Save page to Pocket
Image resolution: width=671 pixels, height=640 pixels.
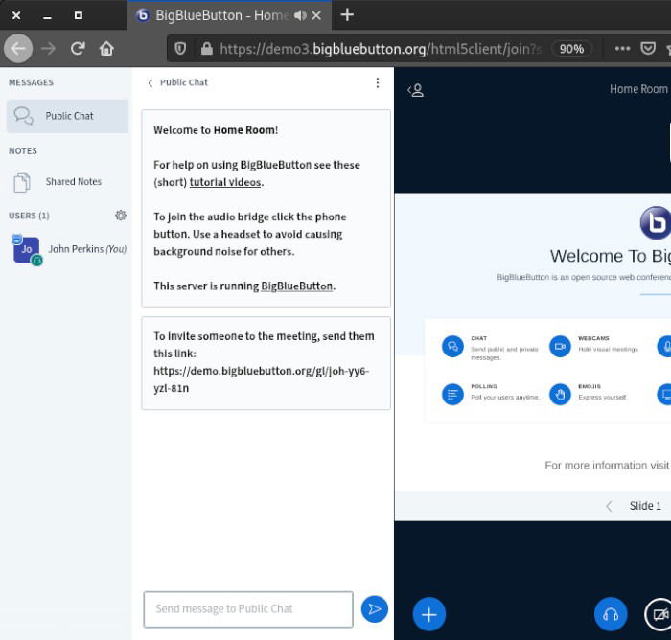tap(648, 49)
